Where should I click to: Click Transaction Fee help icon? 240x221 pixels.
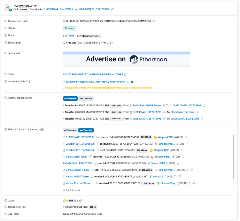(x=6, y=207)
